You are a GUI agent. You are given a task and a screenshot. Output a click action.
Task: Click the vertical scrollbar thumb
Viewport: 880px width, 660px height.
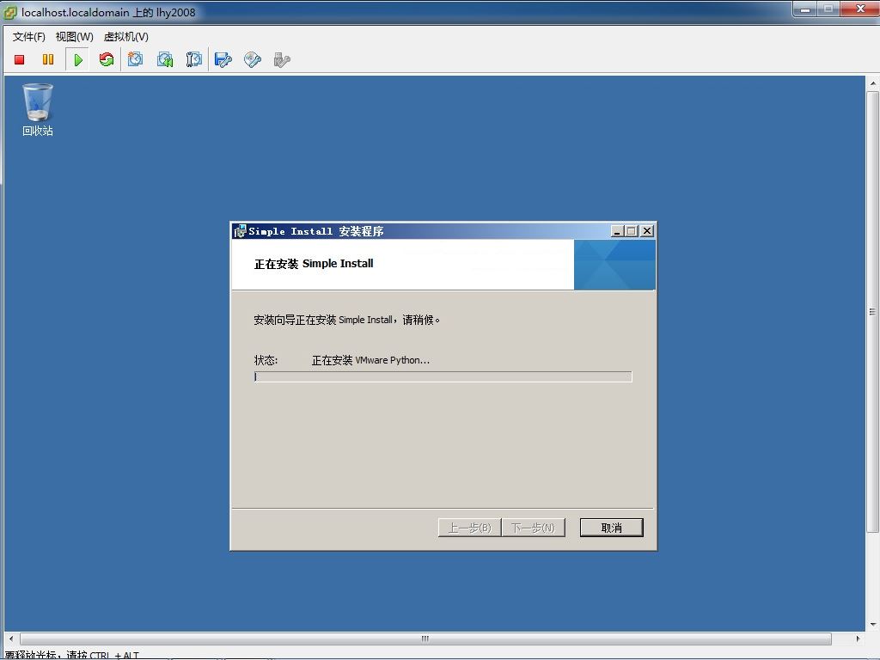point(872,311)
